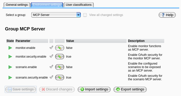The image size is (181, 96).
Task: Open the User classifications tab
Action: pos(79,5)
